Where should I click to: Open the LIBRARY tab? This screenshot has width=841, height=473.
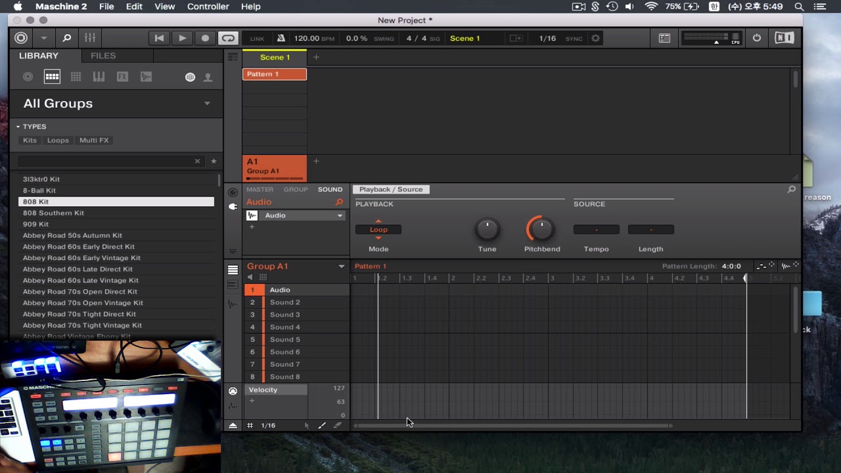tap(39, 56)
